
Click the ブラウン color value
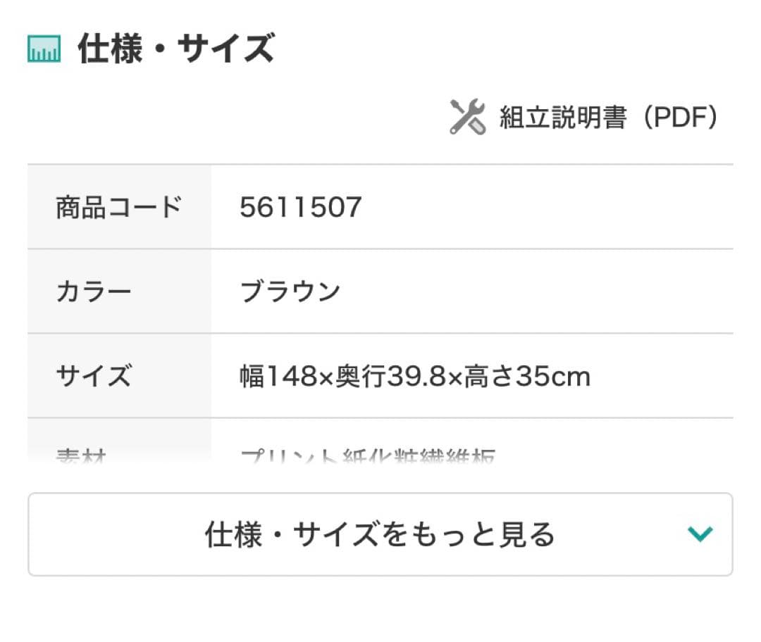tap(290, 291)
